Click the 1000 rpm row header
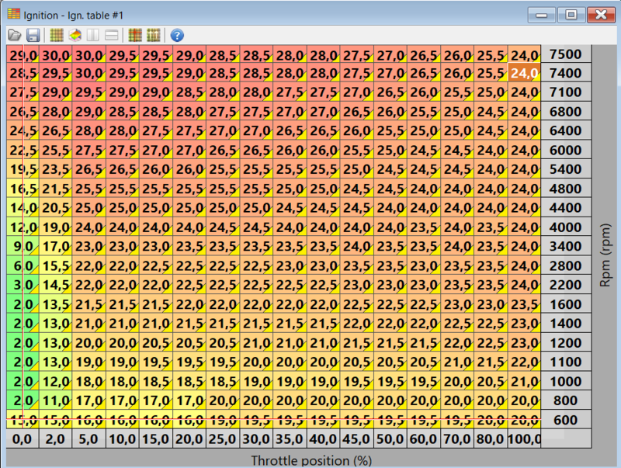621x468 pixels. 566,381
